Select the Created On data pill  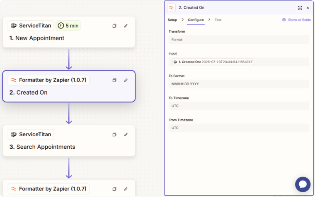[213, 62]
